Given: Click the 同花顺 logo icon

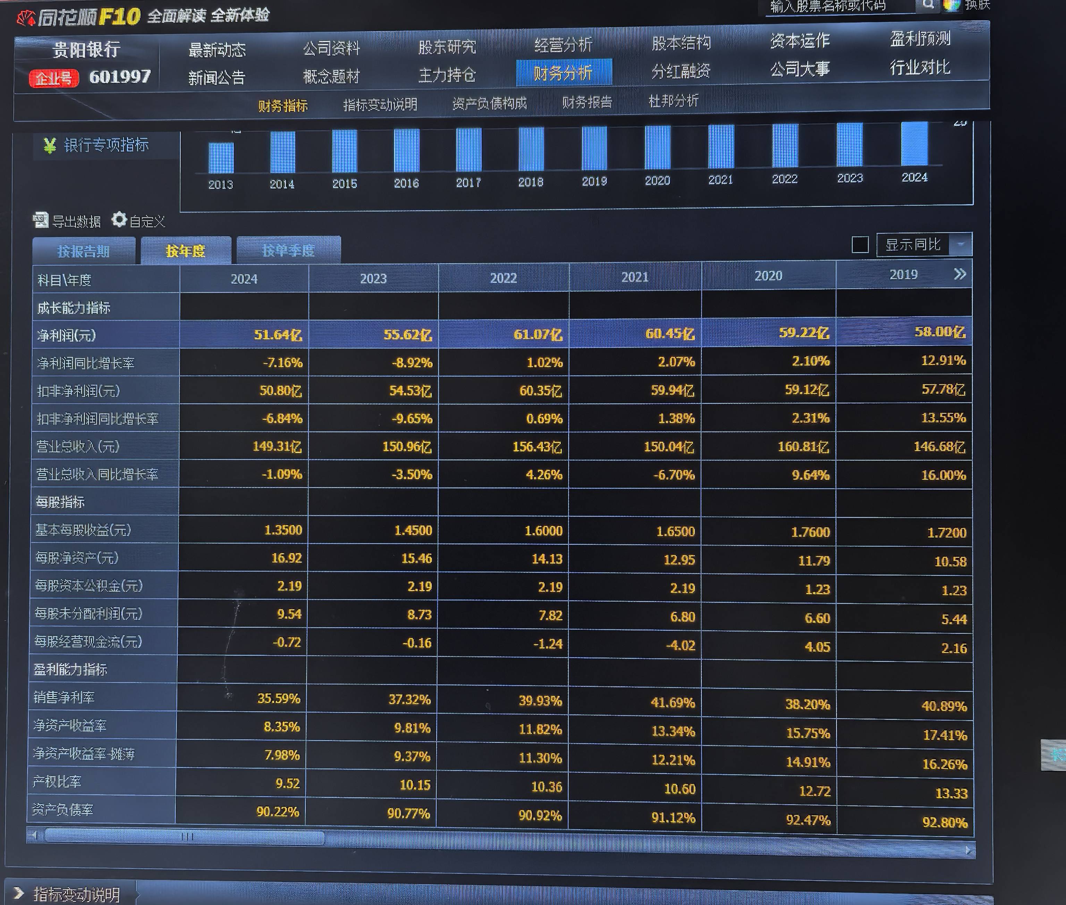Looking at the screenshot, I should [x=26, y=18].
